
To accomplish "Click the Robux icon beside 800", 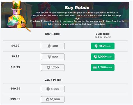I will 49,57.
